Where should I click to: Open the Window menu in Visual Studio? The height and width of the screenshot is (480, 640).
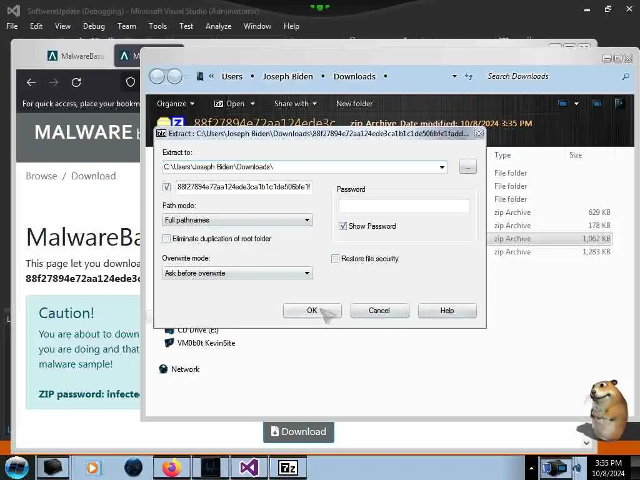pos(257,26)
